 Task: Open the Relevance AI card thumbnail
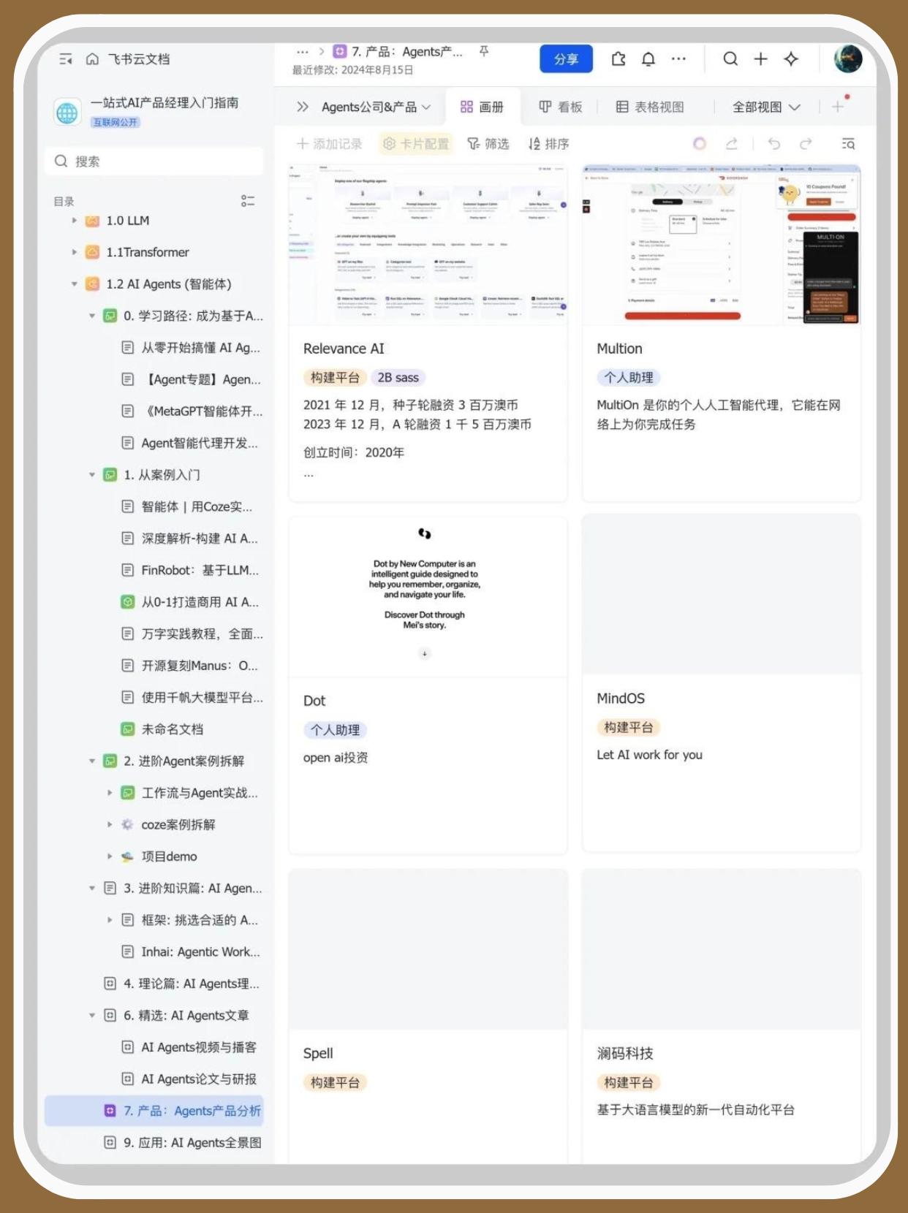(x=428, y=245)
